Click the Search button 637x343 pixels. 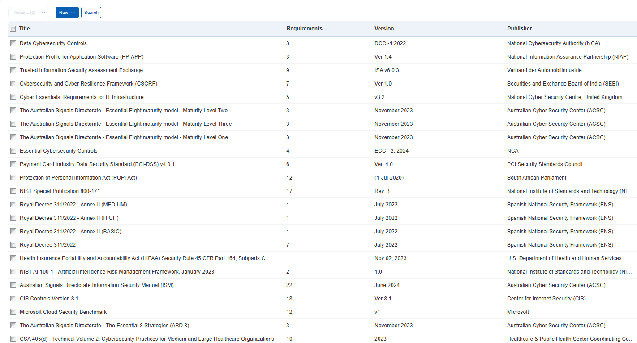tap(91, 13)
